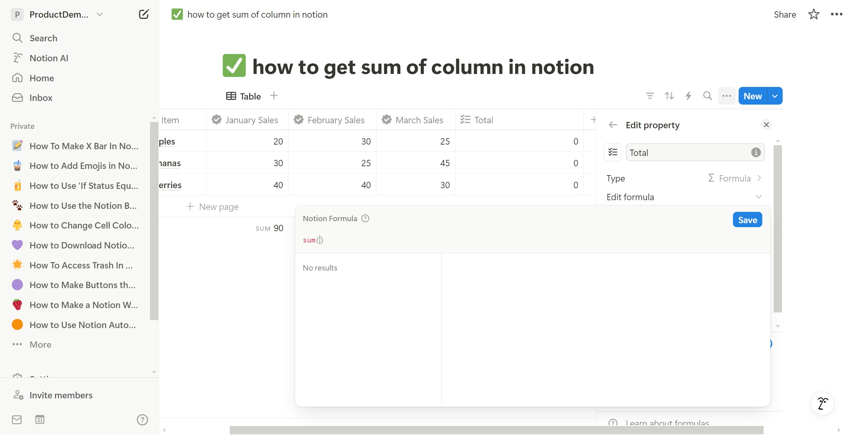Click the January Sales column header

(247, 120)
